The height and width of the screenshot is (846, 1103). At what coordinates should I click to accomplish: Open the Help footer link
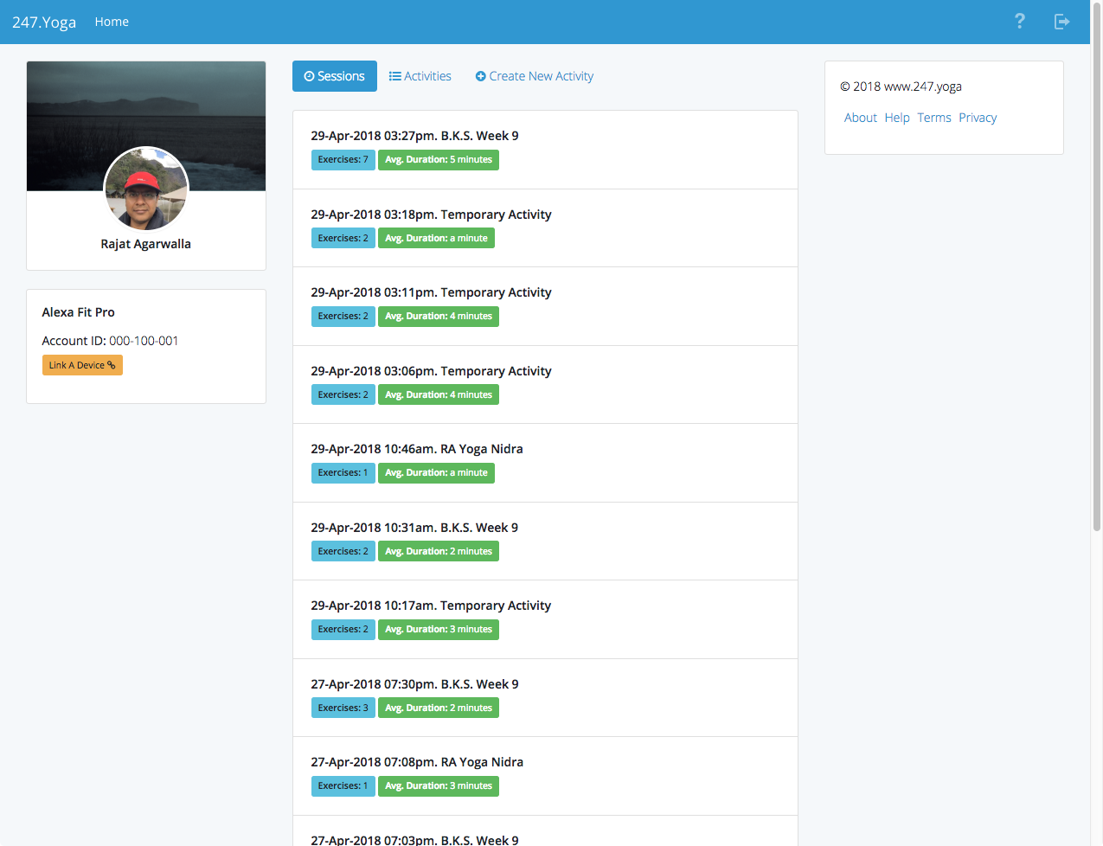897,118
